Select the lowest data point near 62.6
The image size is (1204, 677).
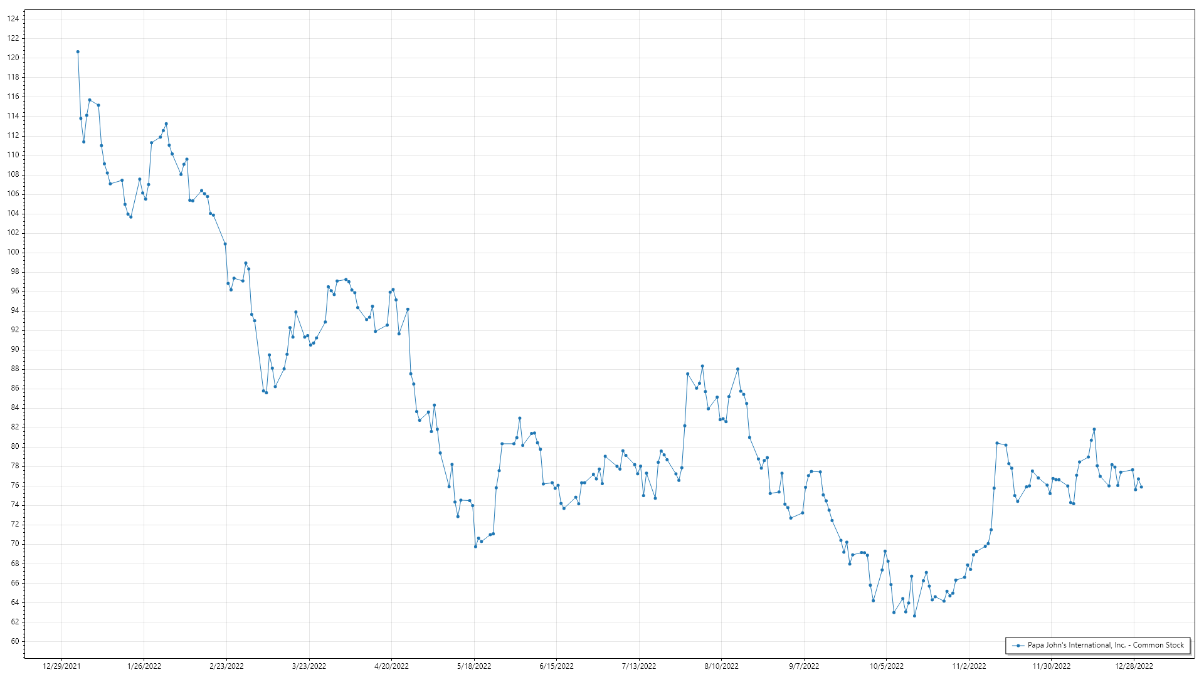click(914, 616)
